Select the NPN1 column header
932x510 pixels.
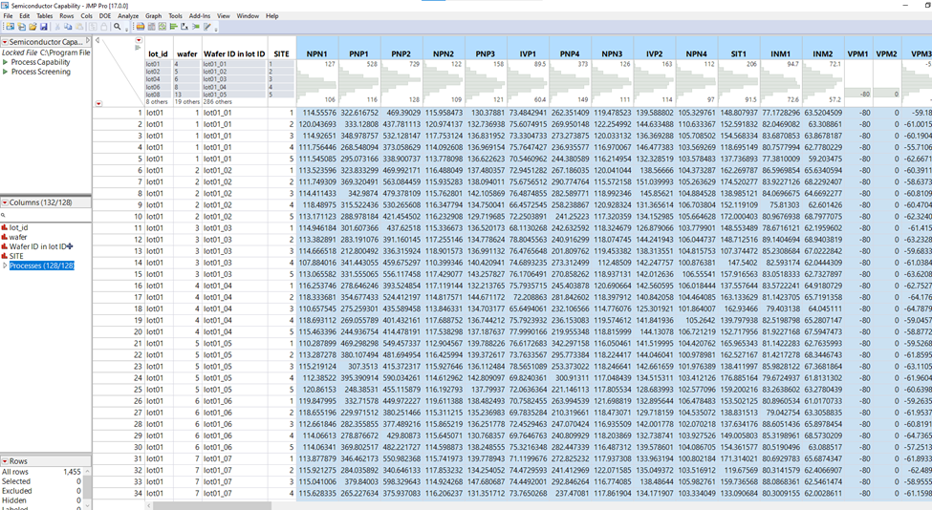point(316,53)
